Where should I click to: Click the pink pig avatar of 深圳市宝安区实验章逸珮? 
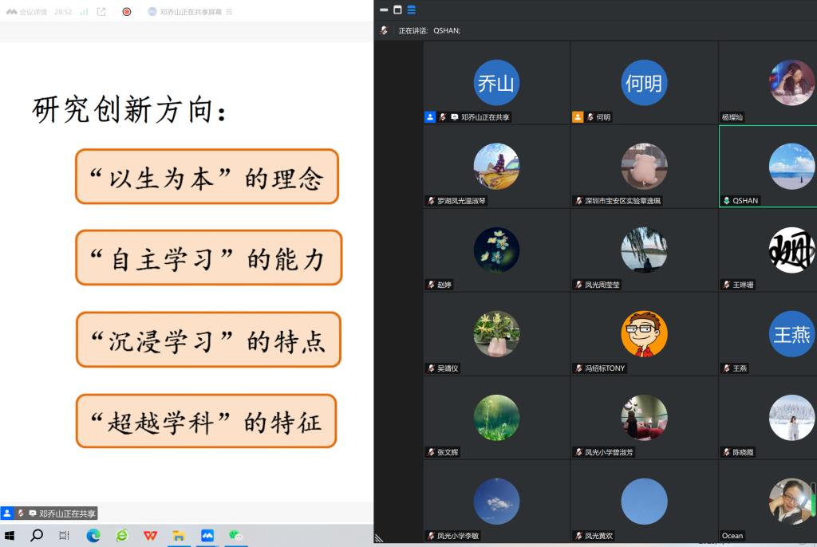coord(644,166)
